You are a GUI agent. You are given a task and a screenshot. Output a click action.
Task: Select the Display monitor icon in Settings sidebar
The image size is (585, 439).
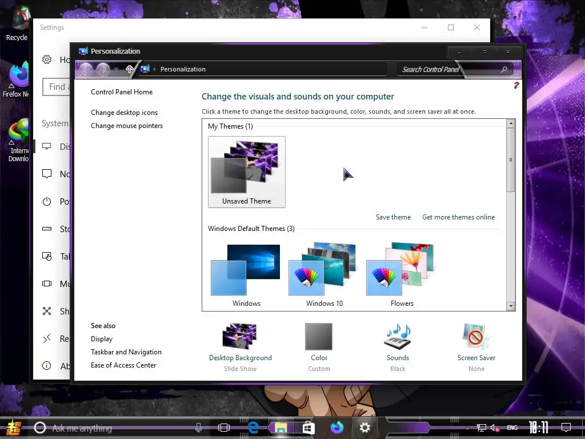[x=47, y=146]
